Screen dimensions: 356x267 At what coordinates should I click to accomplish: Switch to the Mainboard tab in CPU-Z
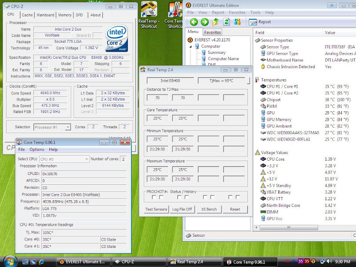45,15
